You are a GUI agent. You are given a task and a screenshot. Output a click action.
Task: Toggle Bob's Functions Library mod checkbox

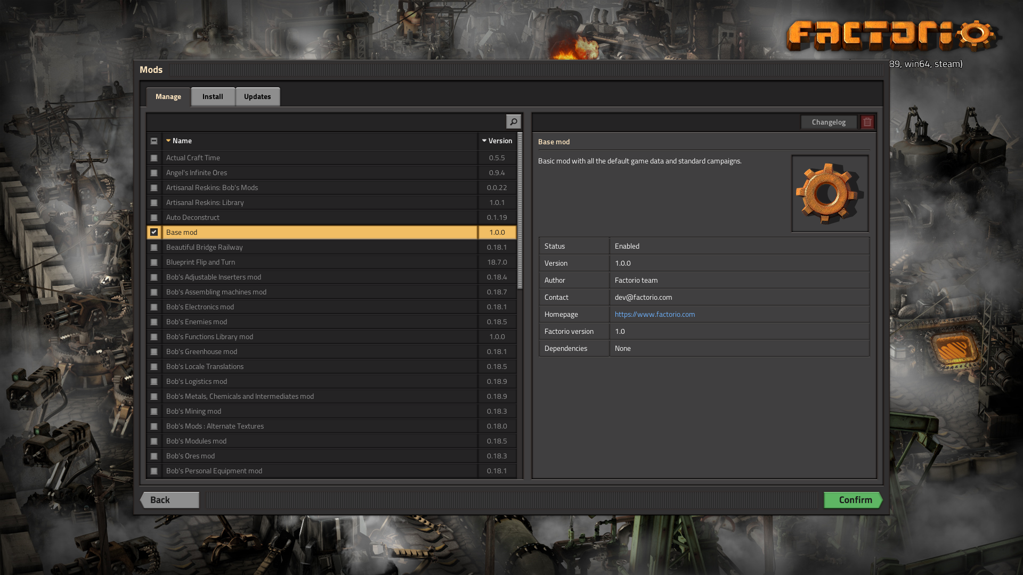[x=154, y=337]
